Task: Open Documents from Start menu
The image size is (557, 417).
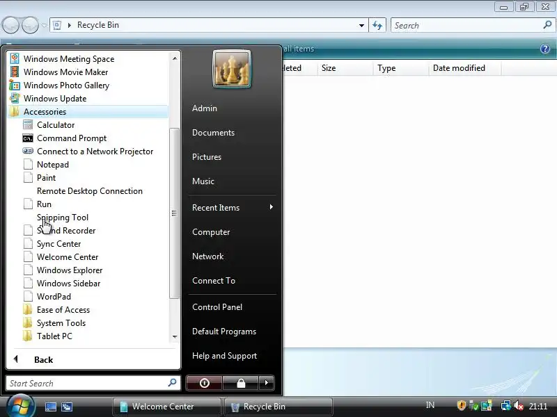Action: point(213,133)
